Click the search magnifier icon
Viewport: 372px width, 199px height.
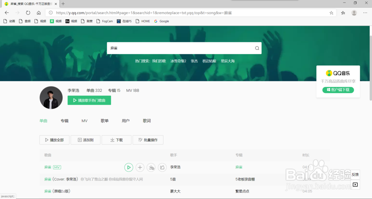click(x=257, y=48)
